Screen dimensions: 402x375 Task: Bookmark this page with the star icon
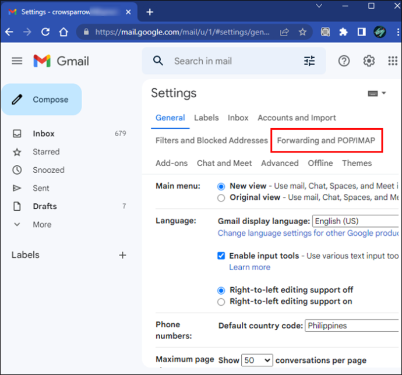point(302,32)
